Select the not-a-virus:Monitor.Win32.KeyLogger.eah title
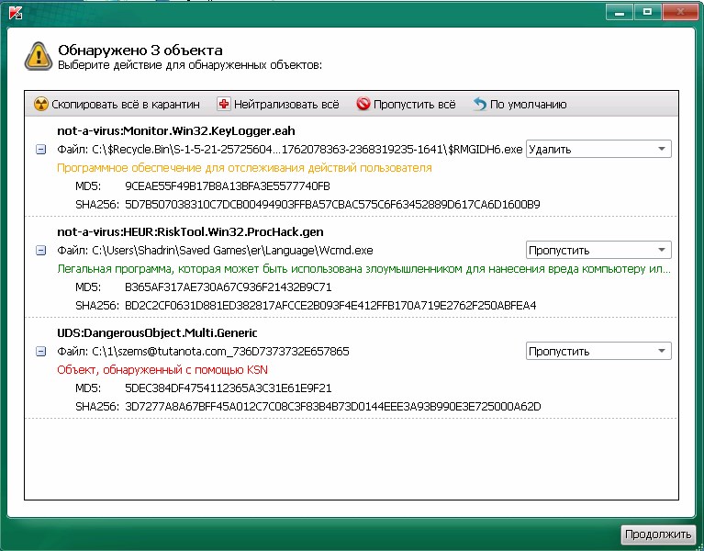The image size is (704, 551). 175,131
